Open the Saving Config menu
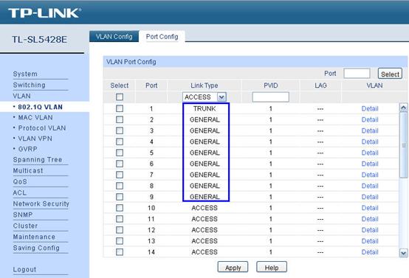Image resolution: width=409 pixels, height=278 pixels. [36, 248]
